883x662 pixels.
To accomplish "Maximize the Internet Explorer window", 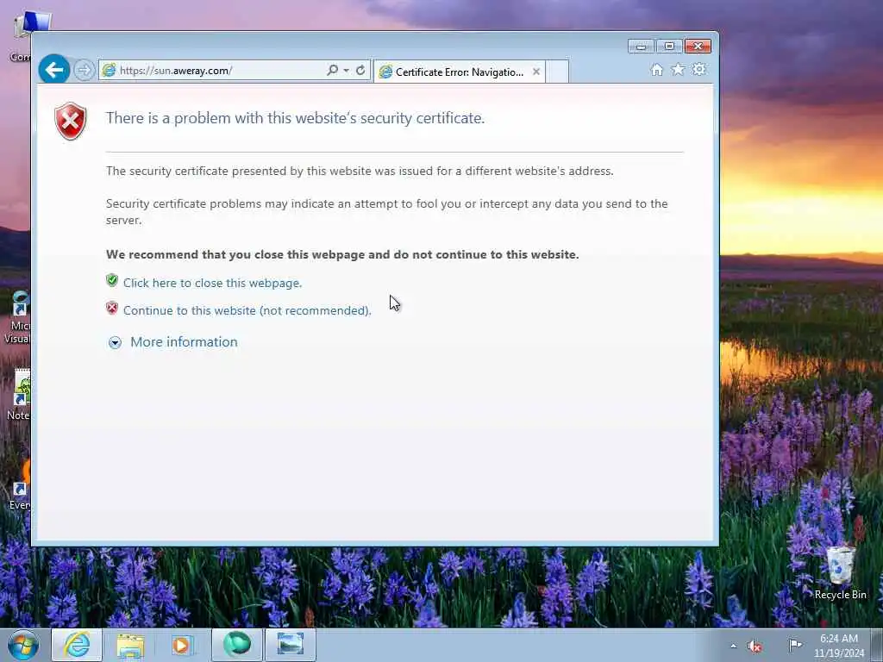I will [669, 47].
